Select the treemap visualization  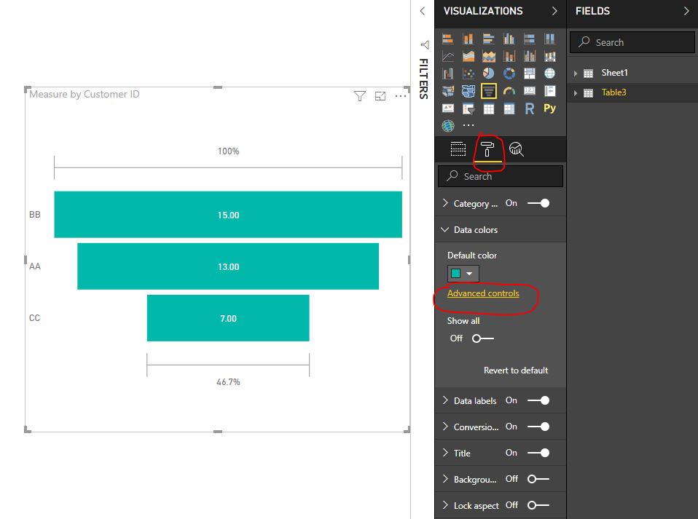pyautogui.click(x=529, y=74)
